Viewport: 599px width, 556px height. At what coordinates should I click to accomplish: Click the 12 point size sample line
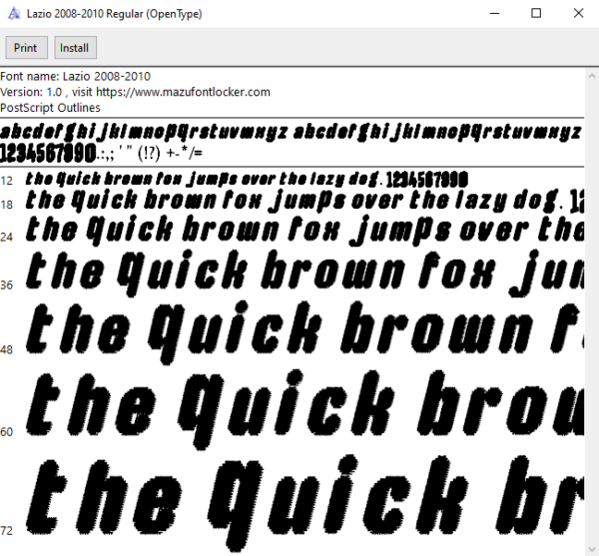point(247,180)
